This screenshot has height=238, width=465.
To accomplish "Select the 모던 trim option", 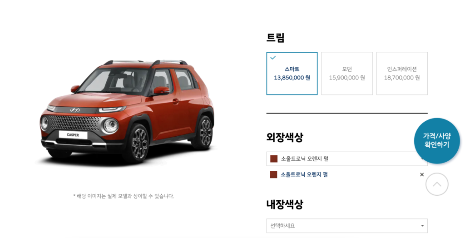I will (347, 73).
